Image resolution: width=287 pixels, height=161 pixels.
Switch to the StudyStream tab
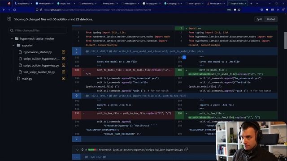[x=23, y=4]
